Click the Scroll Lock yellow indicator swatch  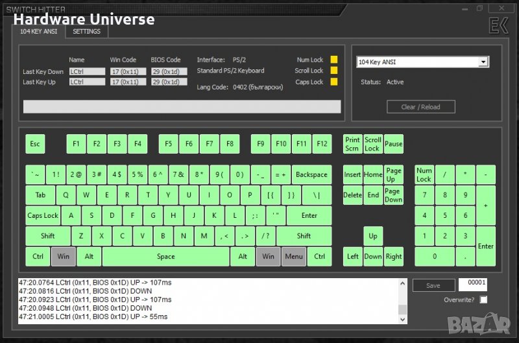click(334, 71)
